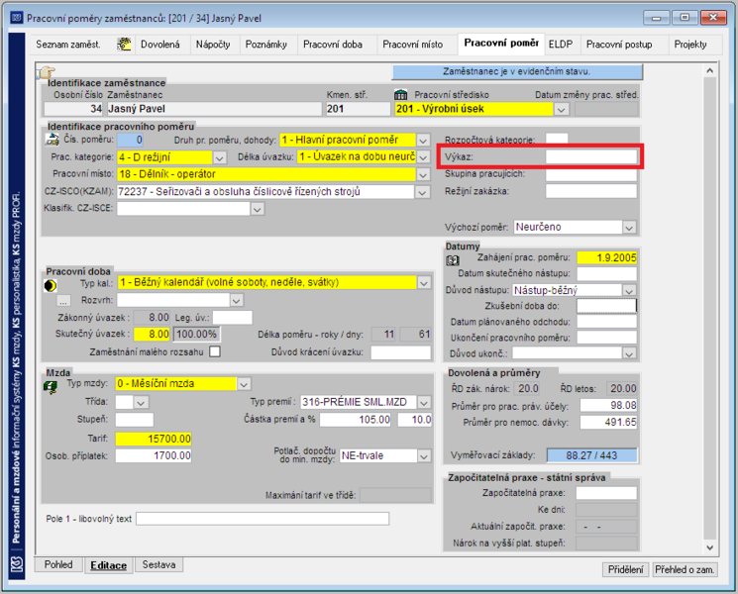The width and height of the screenshot is (738, 594).
Task: Switch to the Seznam zaměst. tab
Action: [x=67, y=45]
